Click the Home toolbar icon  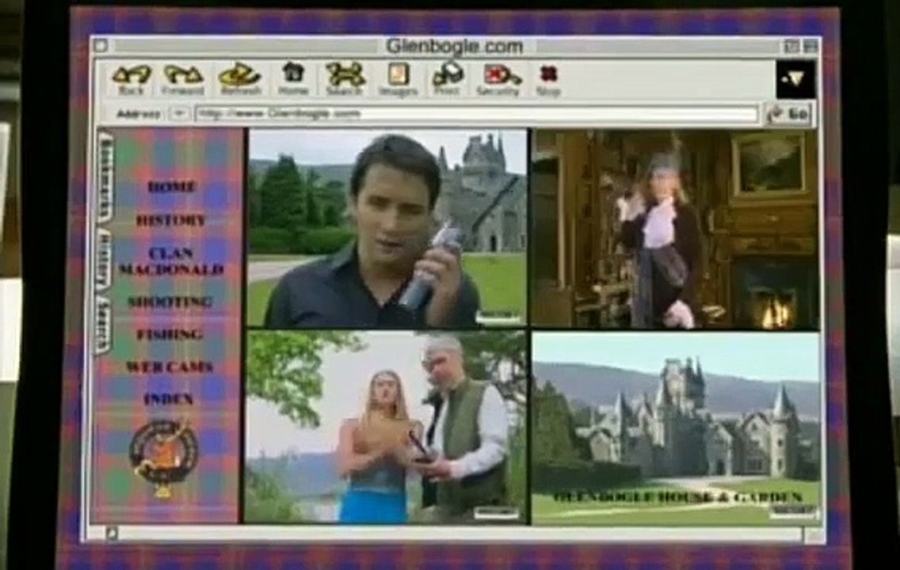click(x=292, y=79)
